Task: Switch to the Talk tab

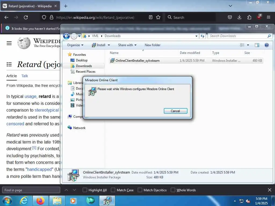Action: (25, 76)
